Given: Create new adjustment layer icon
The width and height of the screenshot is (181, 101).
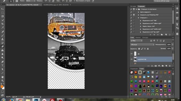Looking at the screenshot, I should (159, 66).
